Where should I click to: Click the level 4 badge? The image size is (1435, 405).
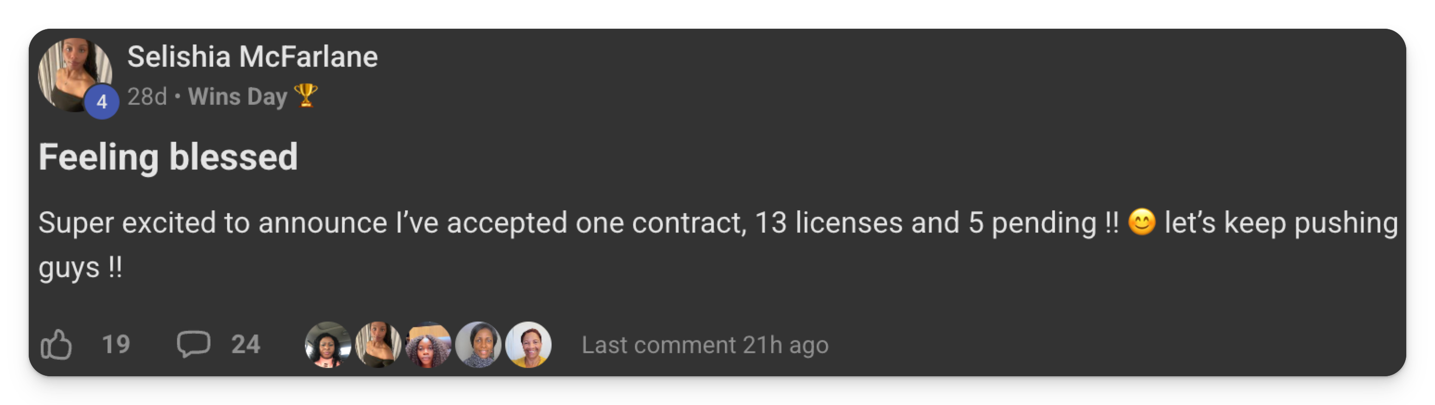tap(102, 102)
